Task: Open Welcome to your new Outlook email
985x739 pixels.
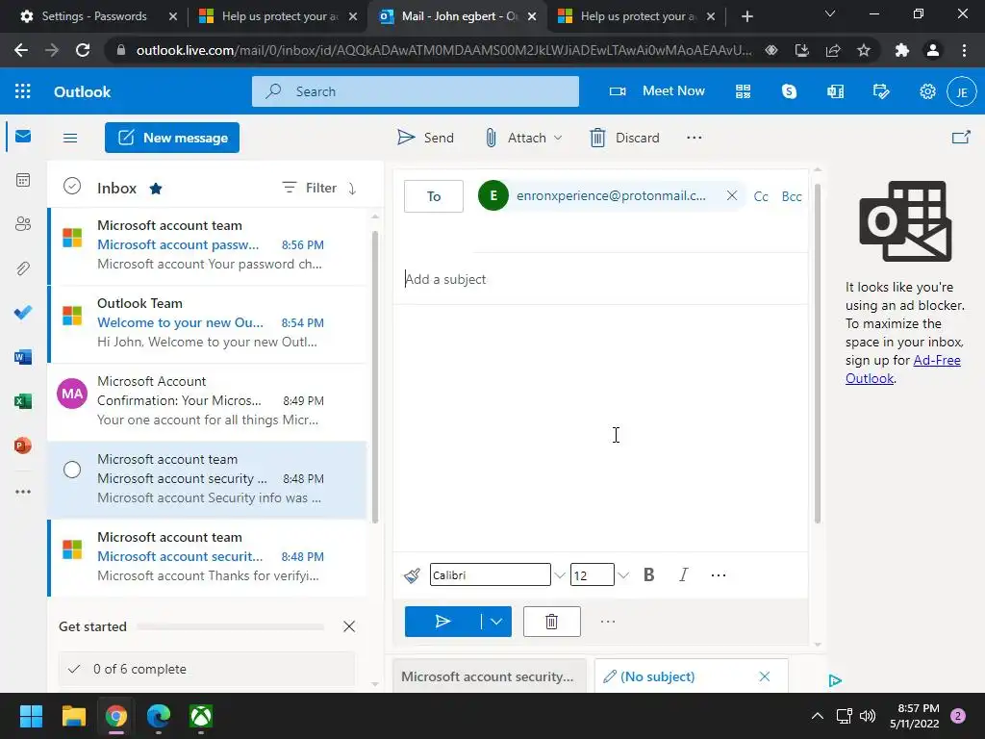Action: pyautogui.click(x=208, y=323)
